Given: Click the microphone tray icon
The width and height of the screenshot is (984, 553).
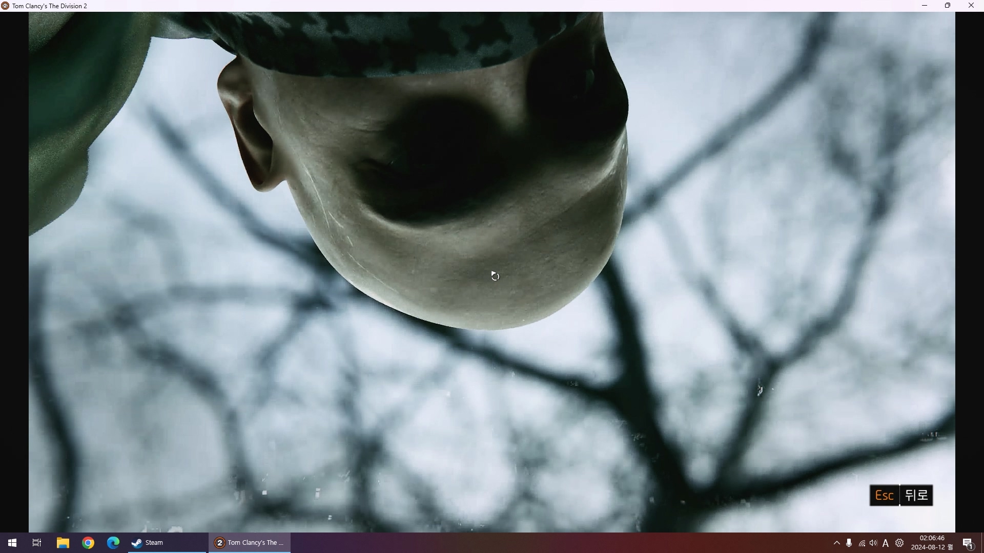Looking at the screenshot, I should click(849, 543).
